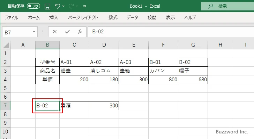Select cell containing 鉛筆

coord(74,71)
